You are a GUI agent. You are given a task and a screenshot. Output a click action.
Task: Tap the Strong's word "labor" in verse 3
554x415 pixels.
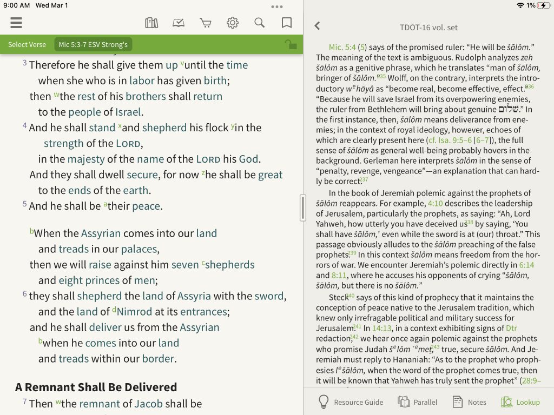point(142,81)
